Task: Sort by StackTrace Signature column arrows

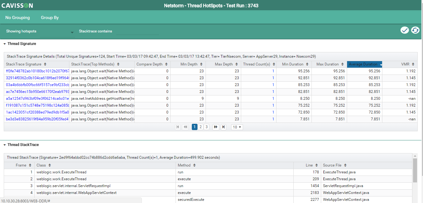Action: coord(45,64)
